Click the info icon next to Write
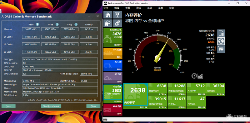The image size is (250, 123). [x=57, y=24]
